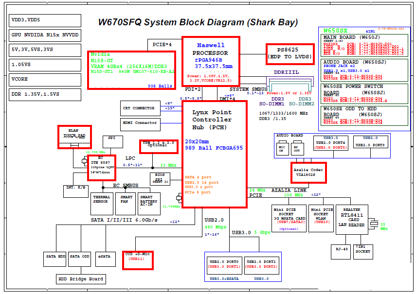The width and height of the screenshot is (416, 294).
Task: Click the "HP OUT" jack box
Action: click(297, 148)
